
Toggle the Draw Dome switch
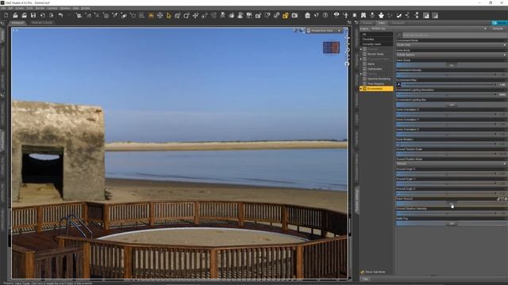pos(452,65)
